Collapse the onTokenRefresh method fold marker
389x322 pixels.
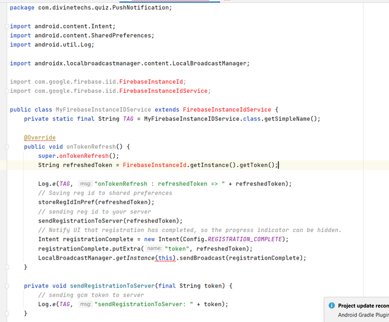(x=7, y=147)
